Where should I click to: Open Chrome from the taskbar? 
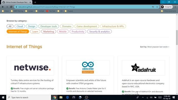coord(55,97)
